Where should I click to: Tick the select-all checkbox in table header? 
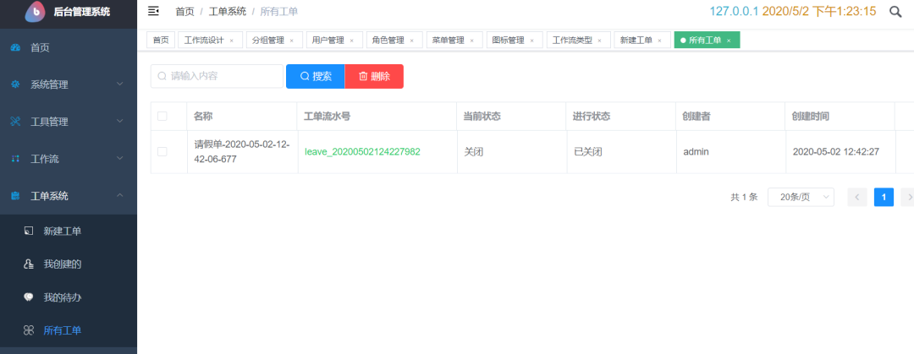tap(162, 117)
